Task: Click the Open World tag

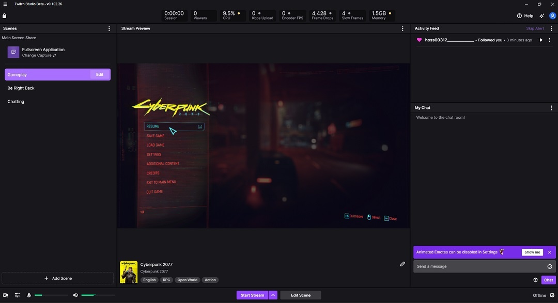Action: click(x=188, y=280)
